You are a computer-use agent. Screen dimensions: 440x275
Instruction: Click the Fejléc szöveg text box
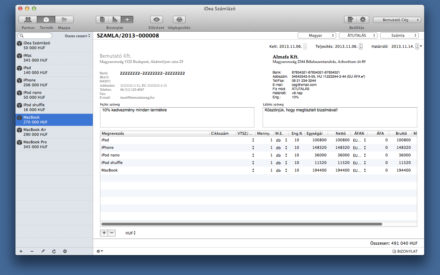(x=177, y=117)
